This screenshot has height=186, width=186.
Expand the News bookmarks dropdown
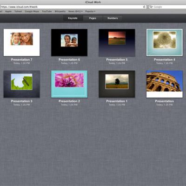tap(75, 12)
